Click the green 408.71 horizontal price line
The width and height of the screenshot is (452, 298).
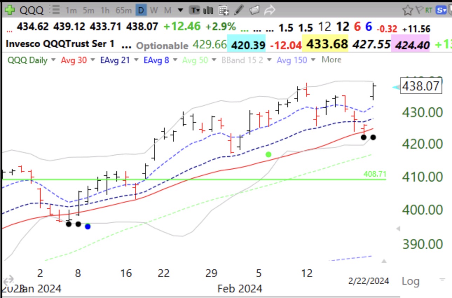click(210, 180)
